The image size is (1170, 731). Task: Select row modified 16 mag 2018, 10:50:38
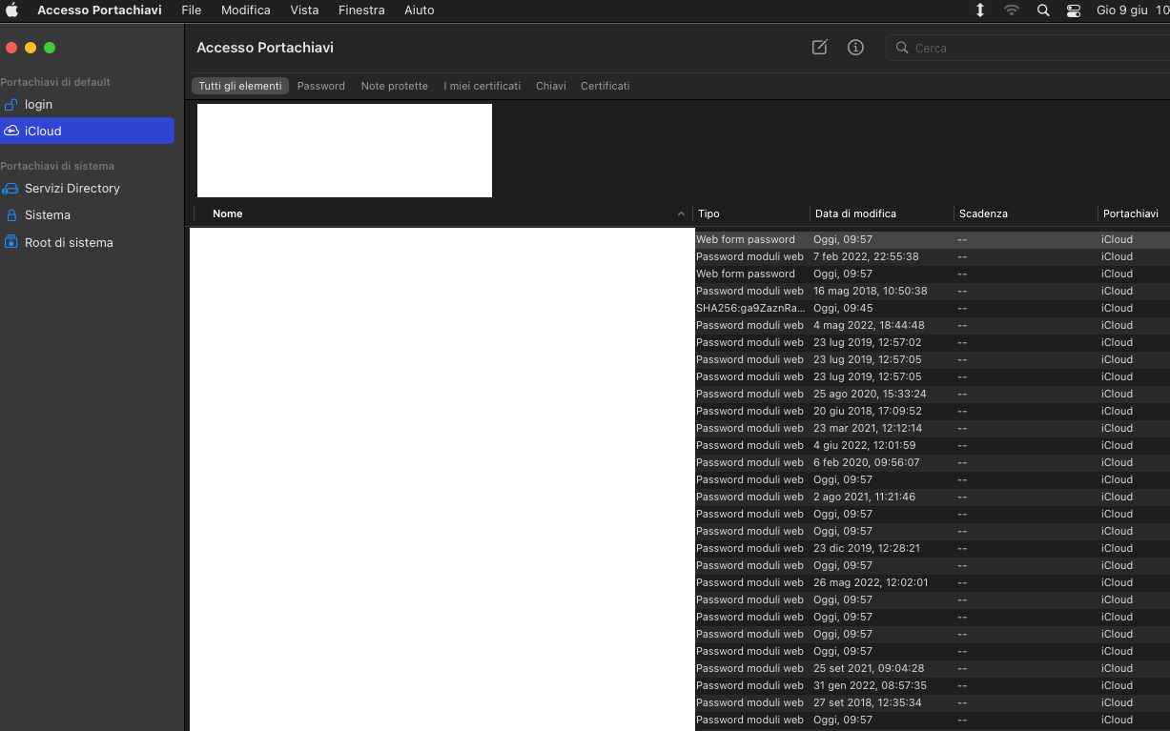680,291
